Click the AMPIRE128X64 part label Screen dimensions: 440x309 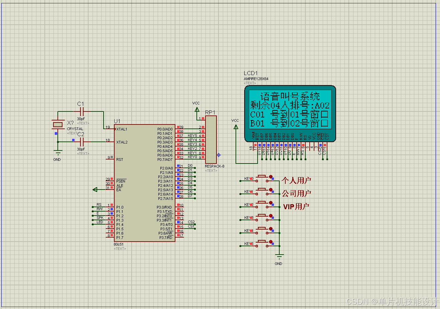pyautogui.click(x=256, y=79)
